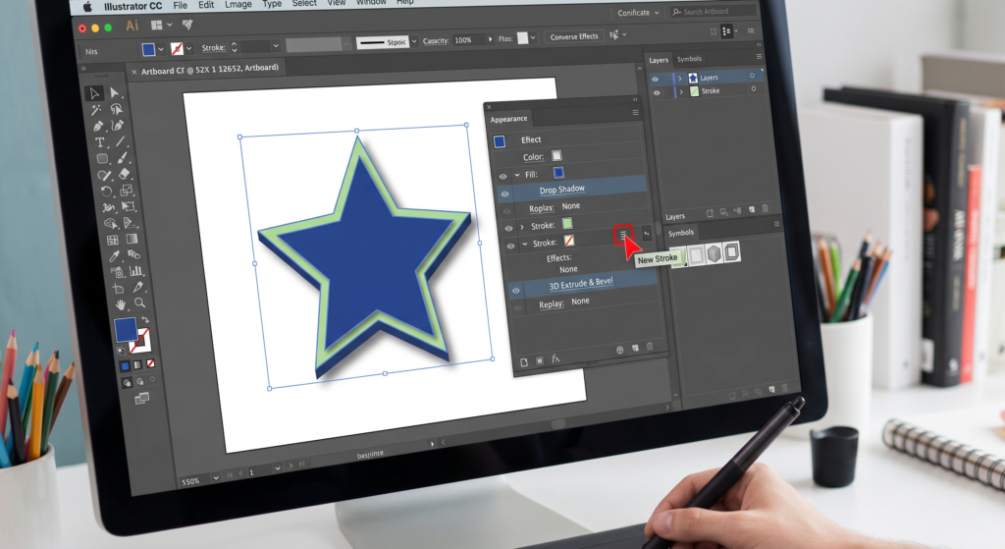Select the Free Transform tool
Viewport: 1005px width, 549px height.
[x=129, y=206]
